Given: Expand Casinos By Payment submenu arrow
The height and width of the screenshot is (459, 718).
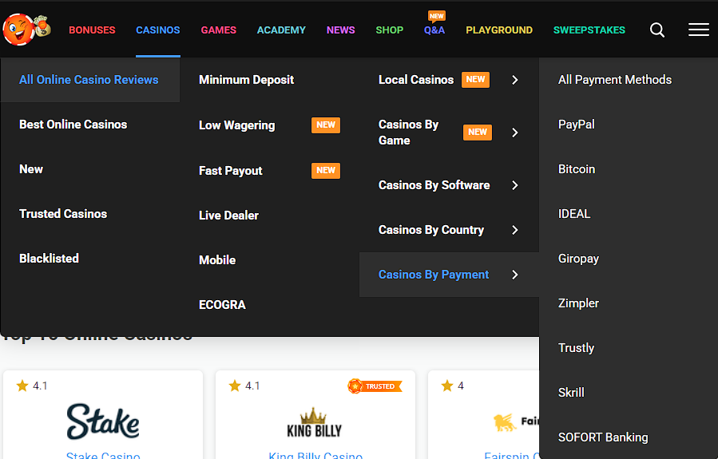Looking at the screenshot, I should point(515,275).
